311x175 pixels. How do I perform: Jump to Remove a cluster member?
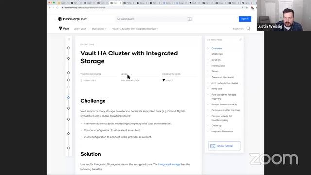click(x=225, y=110)
